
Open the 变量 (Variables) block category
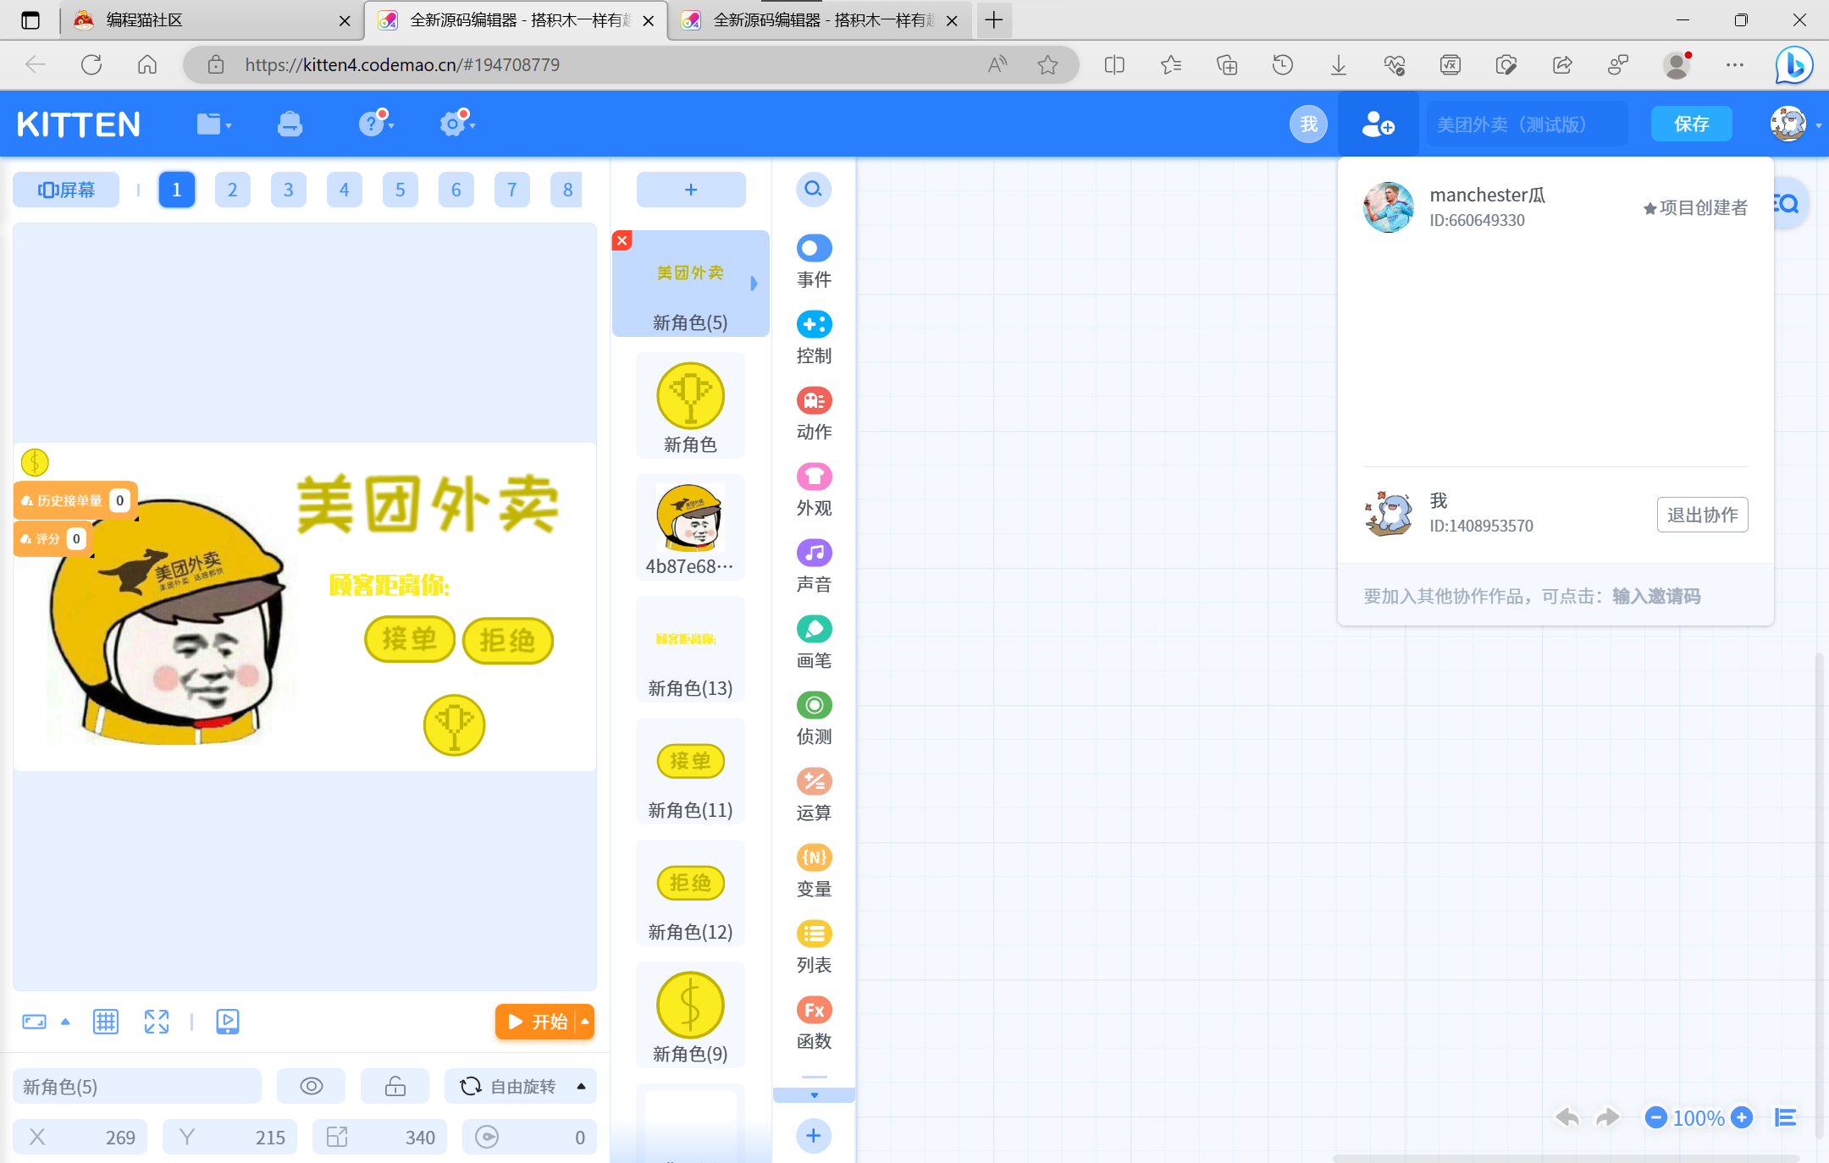(814, 871)
